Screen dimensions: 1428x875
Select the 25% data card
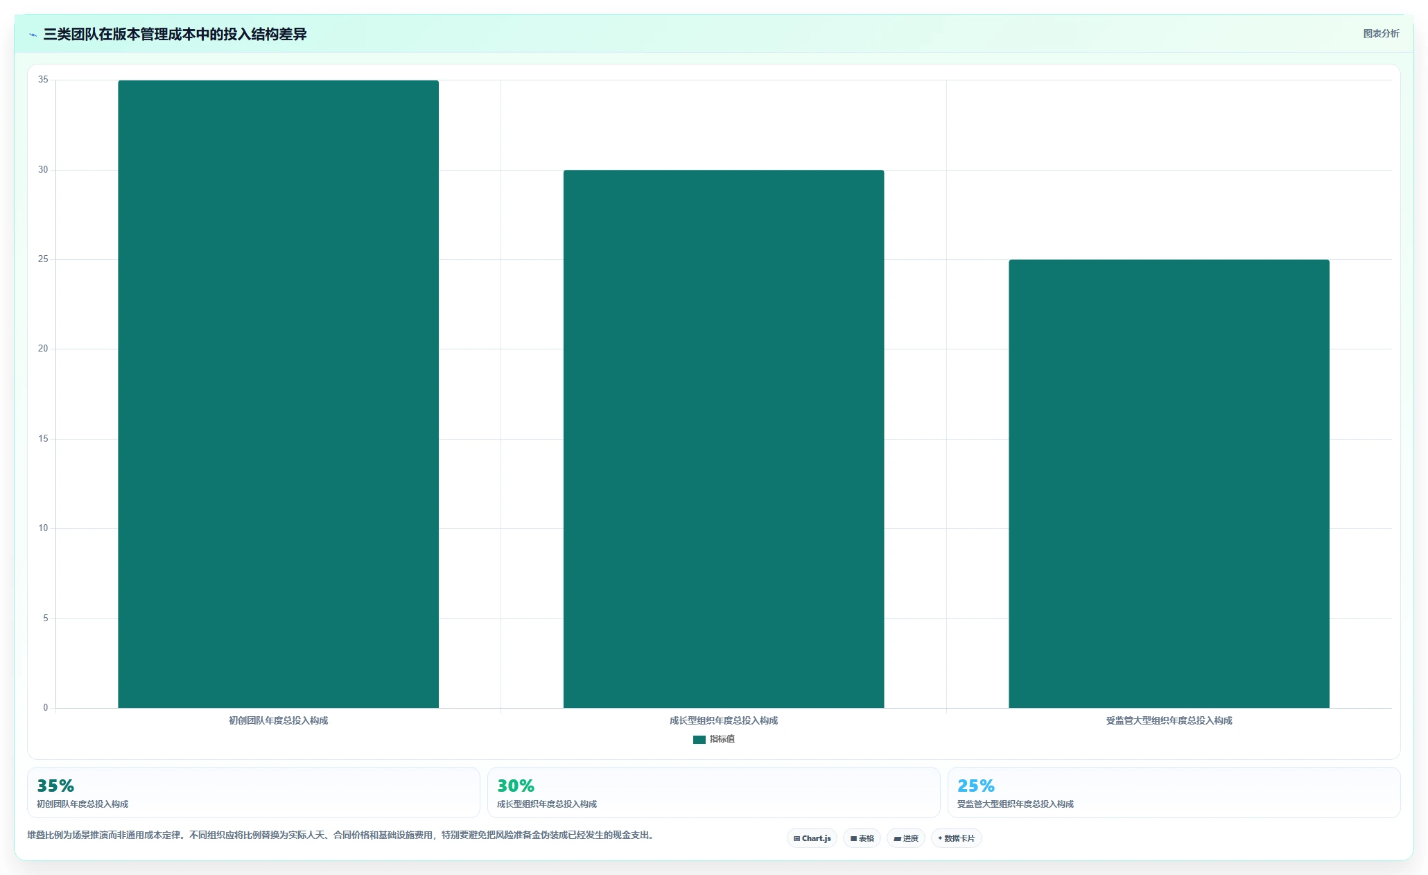pyautogui.click(x=1174, y=792)
